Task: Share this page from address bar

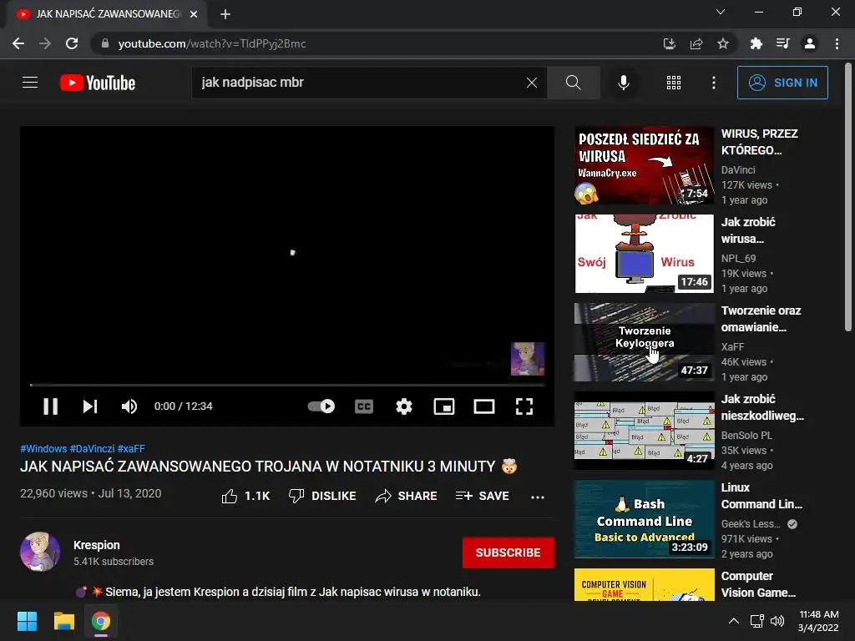Action: (x=696, y=43)
